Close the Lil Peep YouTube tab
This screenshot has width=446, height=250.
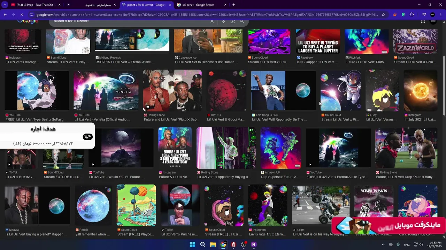click(x=60, y=5)
